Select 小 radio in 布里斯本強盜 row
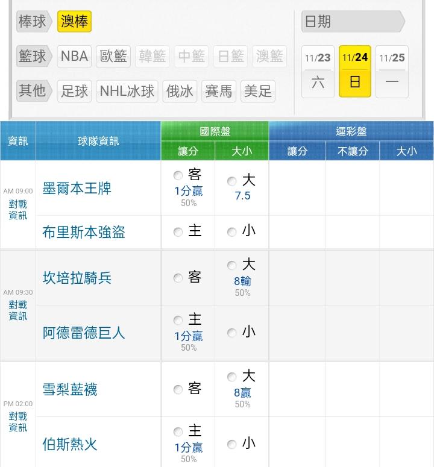 [231, 232]
